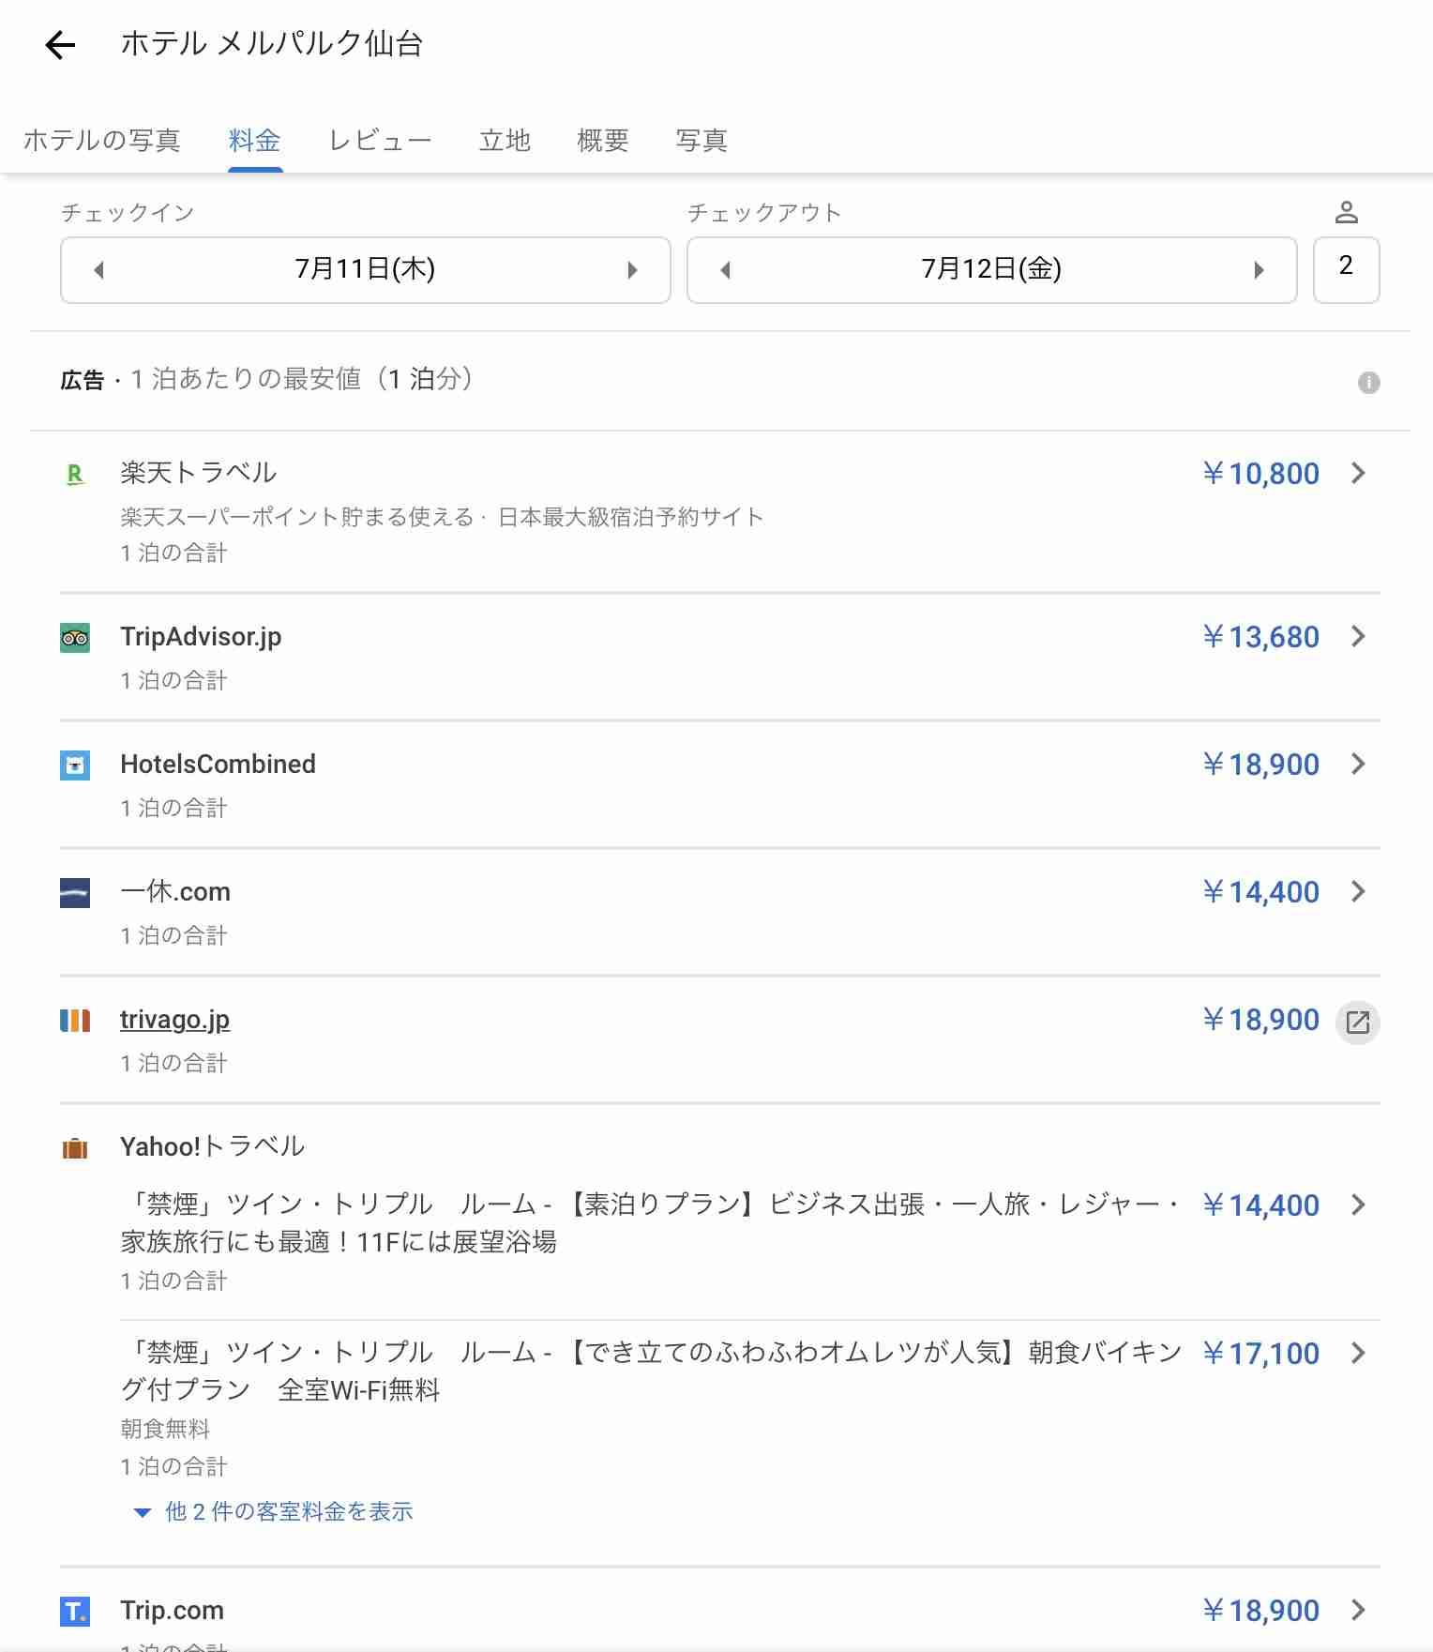Select 楽天トラベル price ¥10,800
The image size is (1433, 1652).
coord(1260,474)
